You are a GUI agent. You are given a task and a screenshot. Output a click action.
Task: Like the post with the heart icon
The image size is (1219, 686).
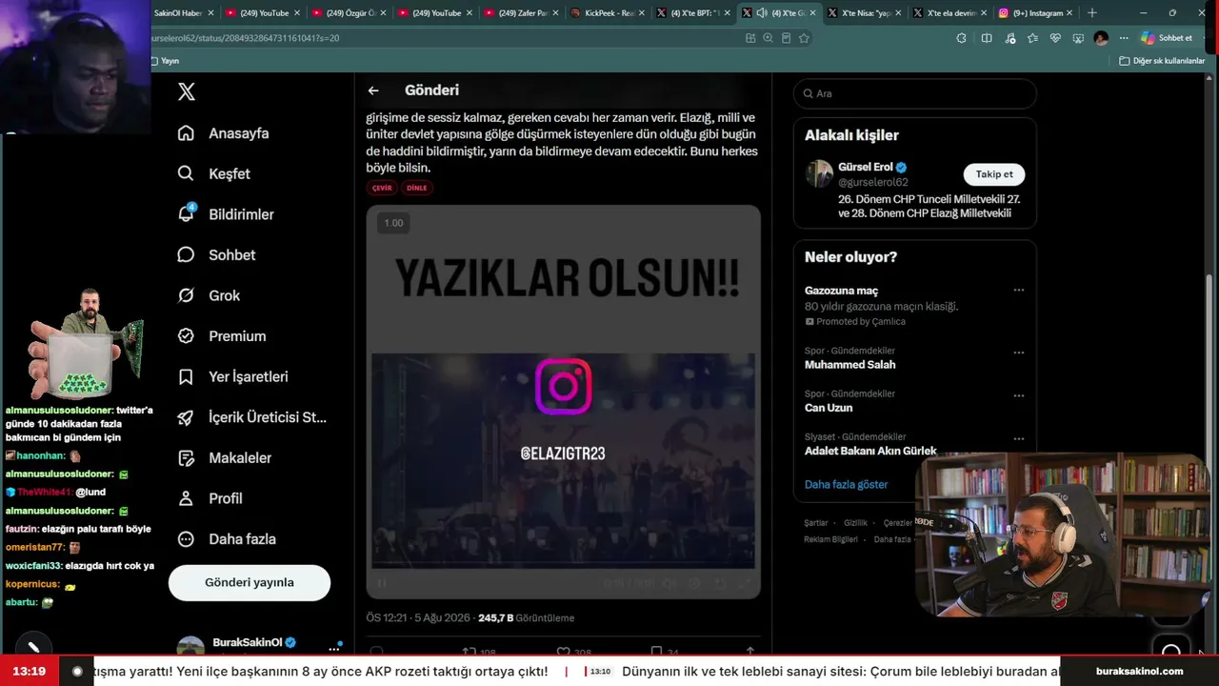tap(563, 652)
